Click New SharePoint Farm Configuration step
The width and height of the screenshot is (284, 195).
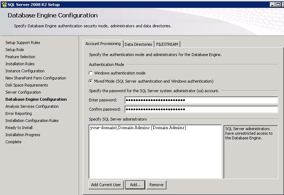point(36,78)
